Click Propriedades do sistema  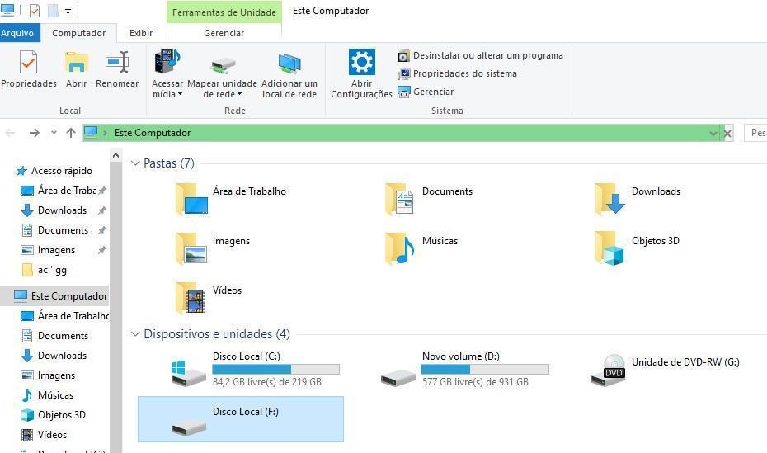pyautogui.click(x=458, y=73)
